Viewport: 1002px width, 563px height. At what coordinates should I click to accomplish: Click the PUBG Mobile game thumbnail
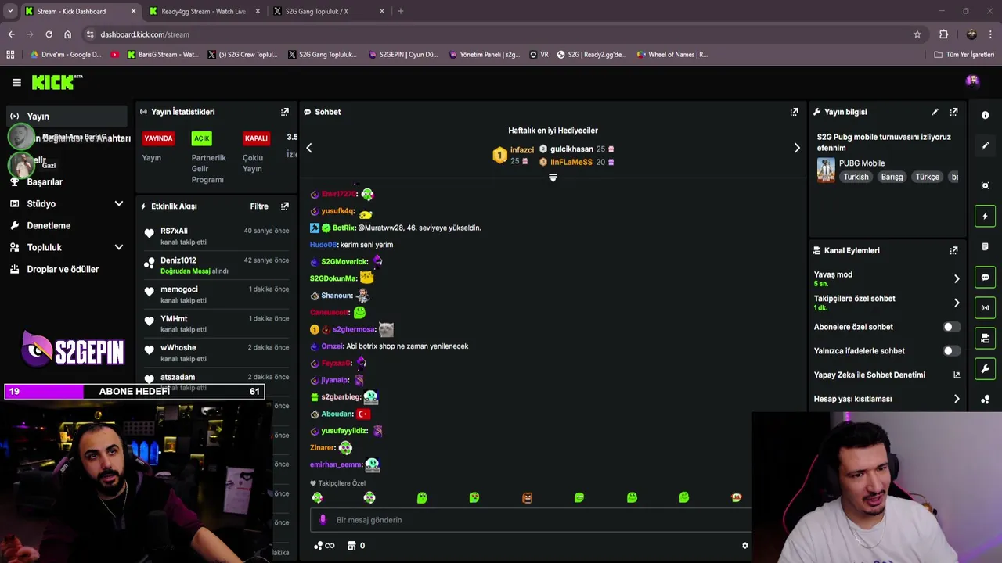pos(826,170)
